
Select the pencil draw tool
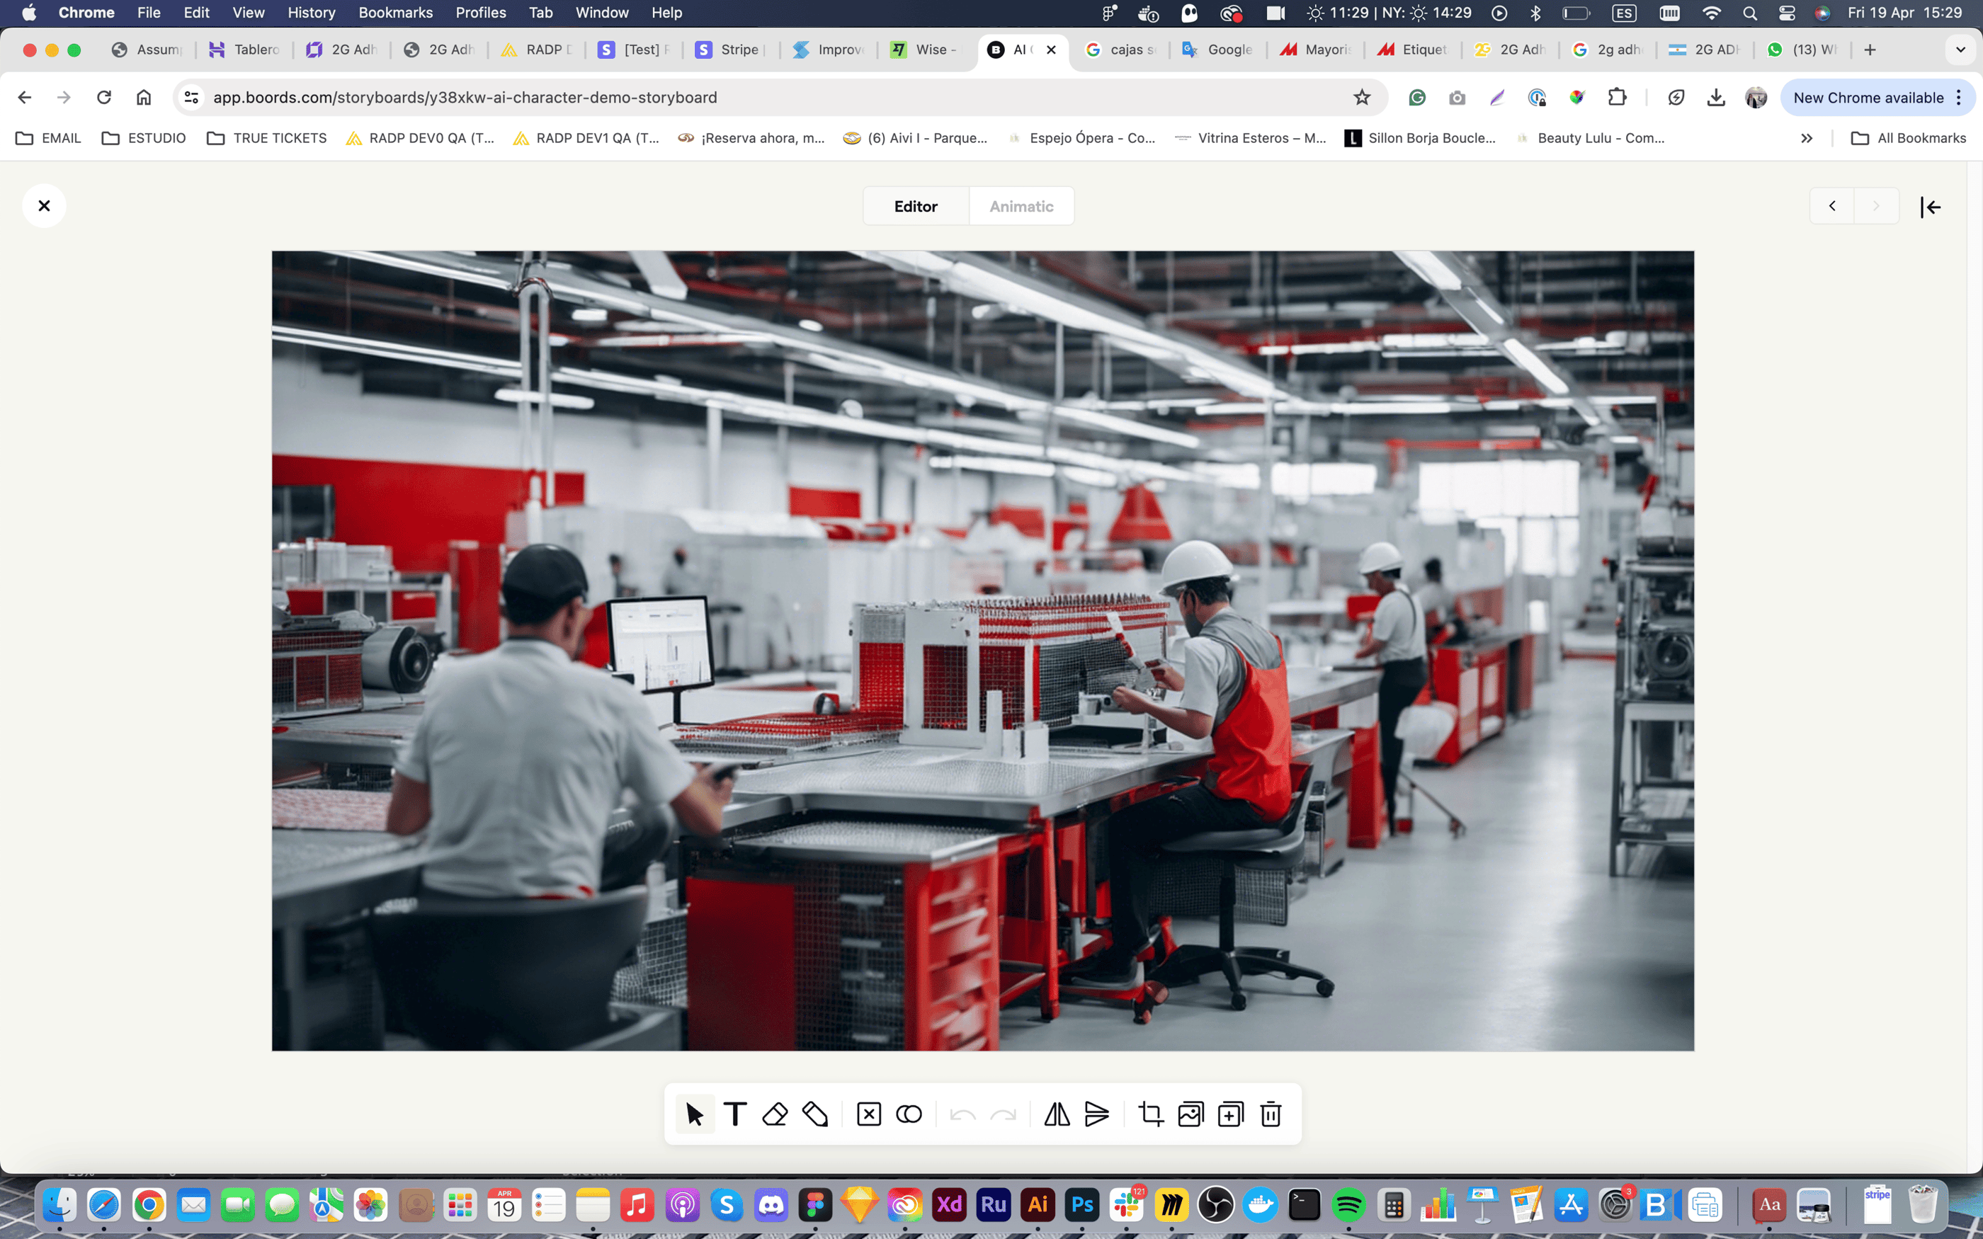814,1114
